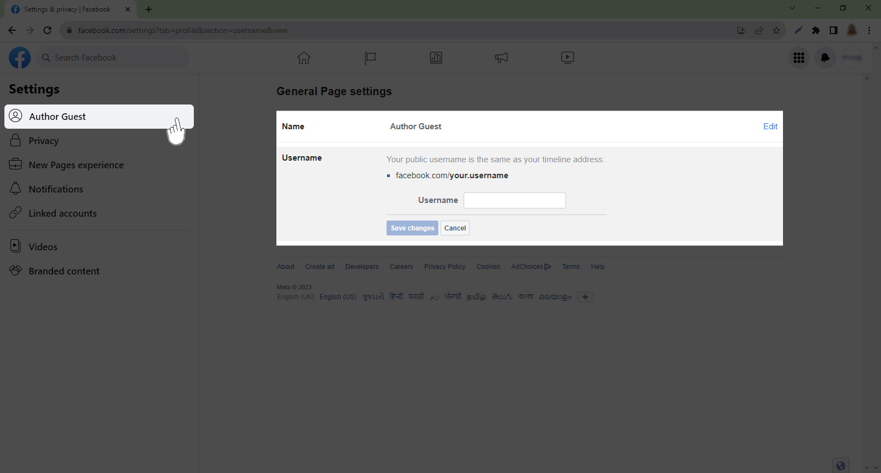Open the notifications bell icon
Image resolution: width=881 pixels, height=473 pixels.
click(x=825, y=58)
